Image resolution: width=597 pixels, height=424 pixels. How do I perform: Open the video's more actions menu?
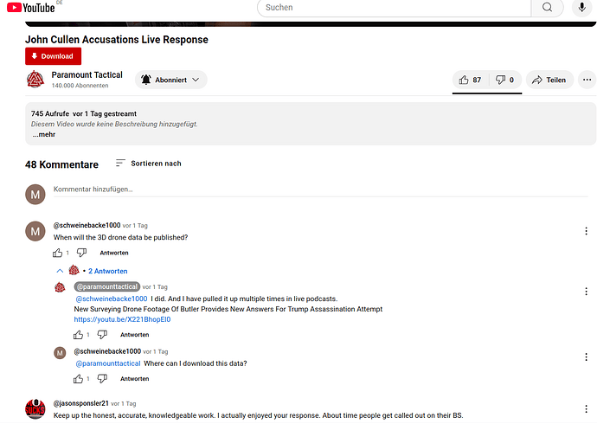[x=587, y=80]
